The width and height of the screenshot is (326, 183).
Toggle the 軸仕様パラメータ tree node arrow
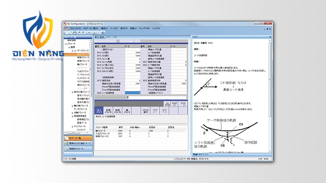coord(73,106)
